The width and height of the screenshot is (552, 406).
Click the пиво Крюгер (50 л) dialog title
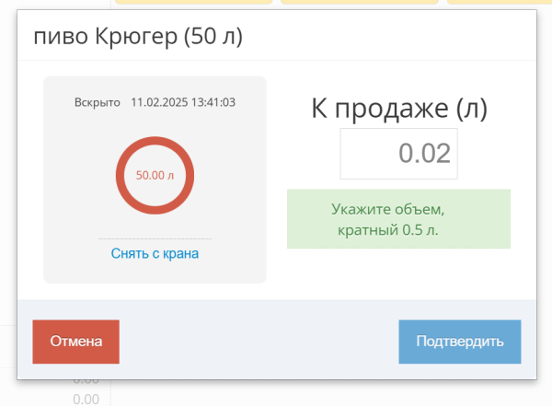point(138,36)
